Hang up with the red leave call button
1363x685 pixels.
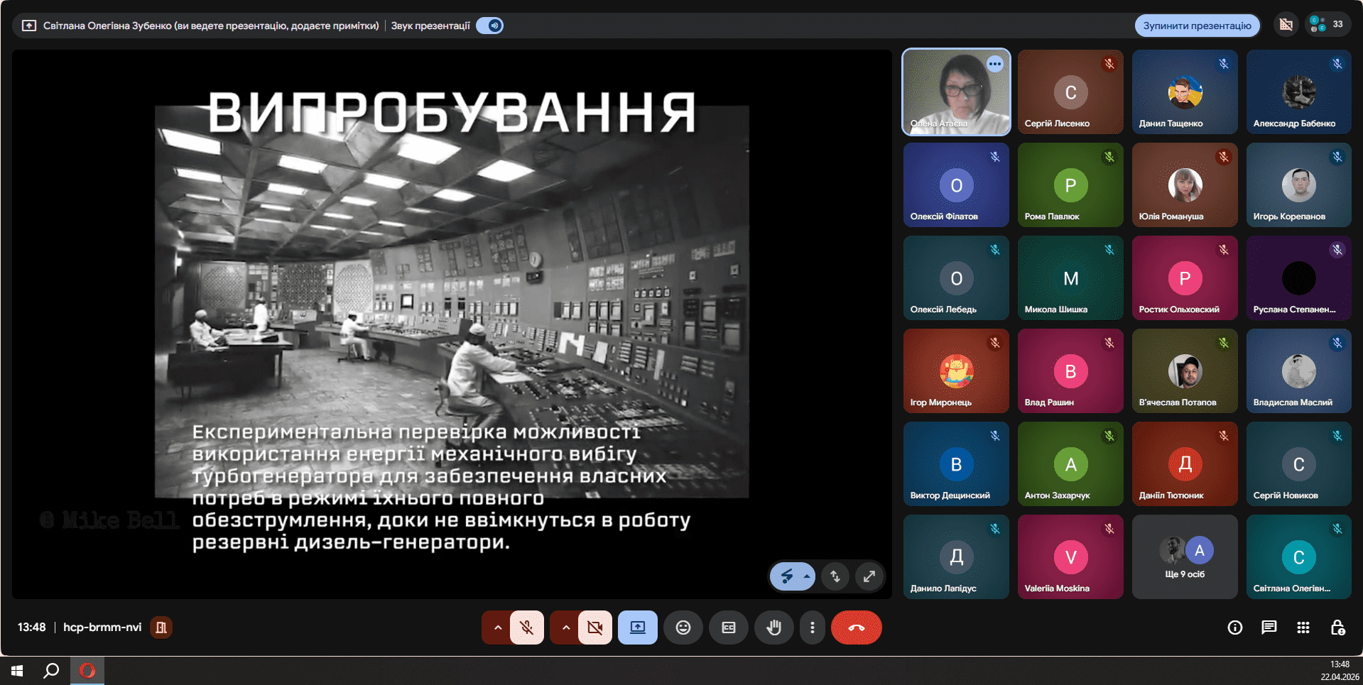point(856,628)
